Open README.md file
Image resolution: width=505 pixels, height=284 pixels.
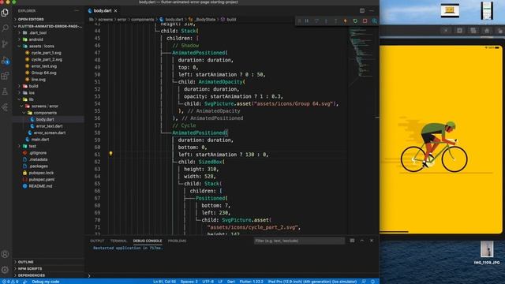click(40, 186)
